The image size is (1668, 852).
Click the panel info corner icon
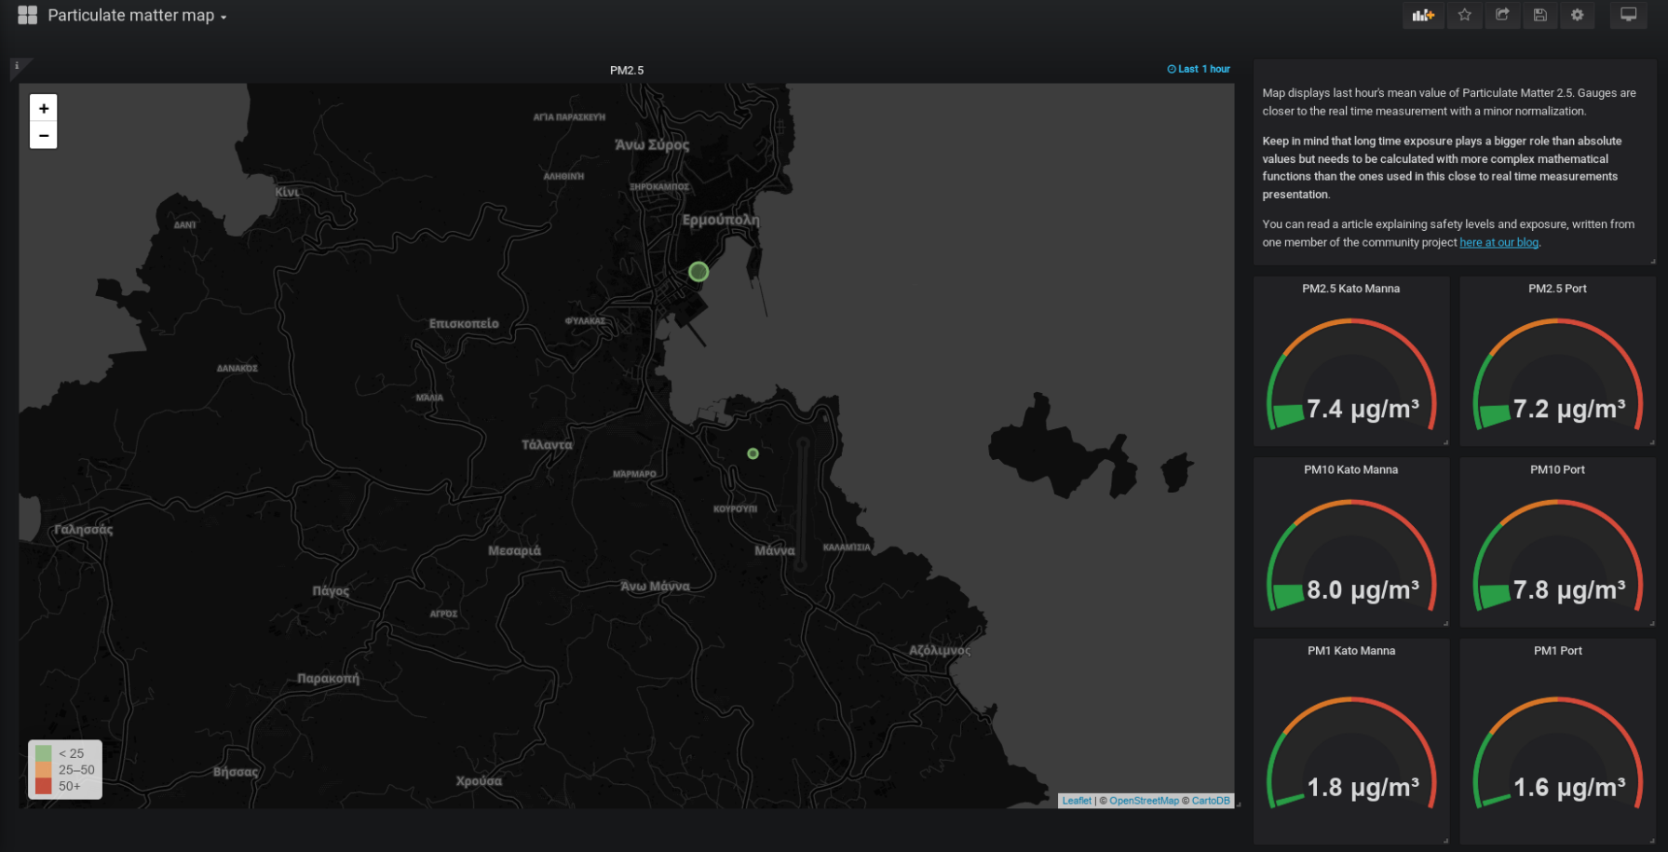(x=17, y=66)
